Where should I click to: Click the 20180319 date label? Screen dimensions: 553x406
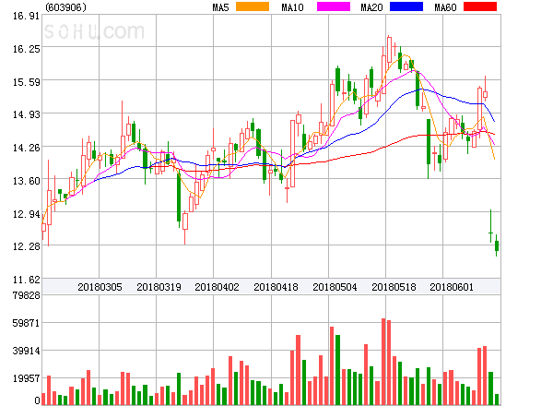tap(159, 287)
